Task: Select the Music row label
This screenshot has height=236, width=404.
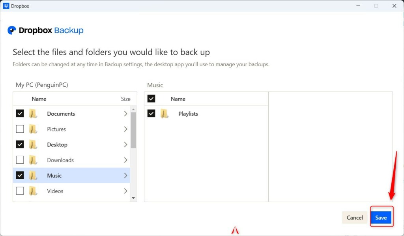Action: (54, 176)
